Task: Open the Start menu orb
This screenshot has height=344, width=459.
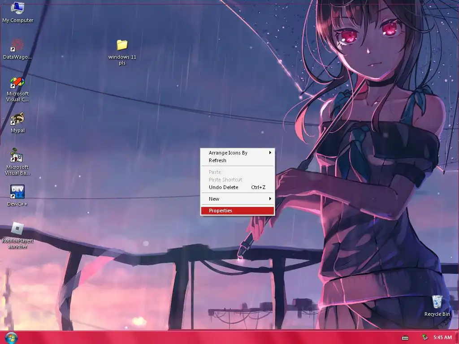Action: (11, 338)
